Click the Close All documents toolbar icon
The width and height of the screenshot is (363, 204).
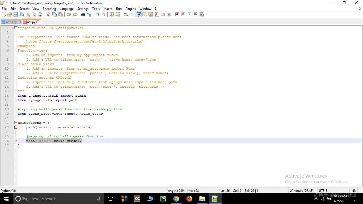(34, 14)
